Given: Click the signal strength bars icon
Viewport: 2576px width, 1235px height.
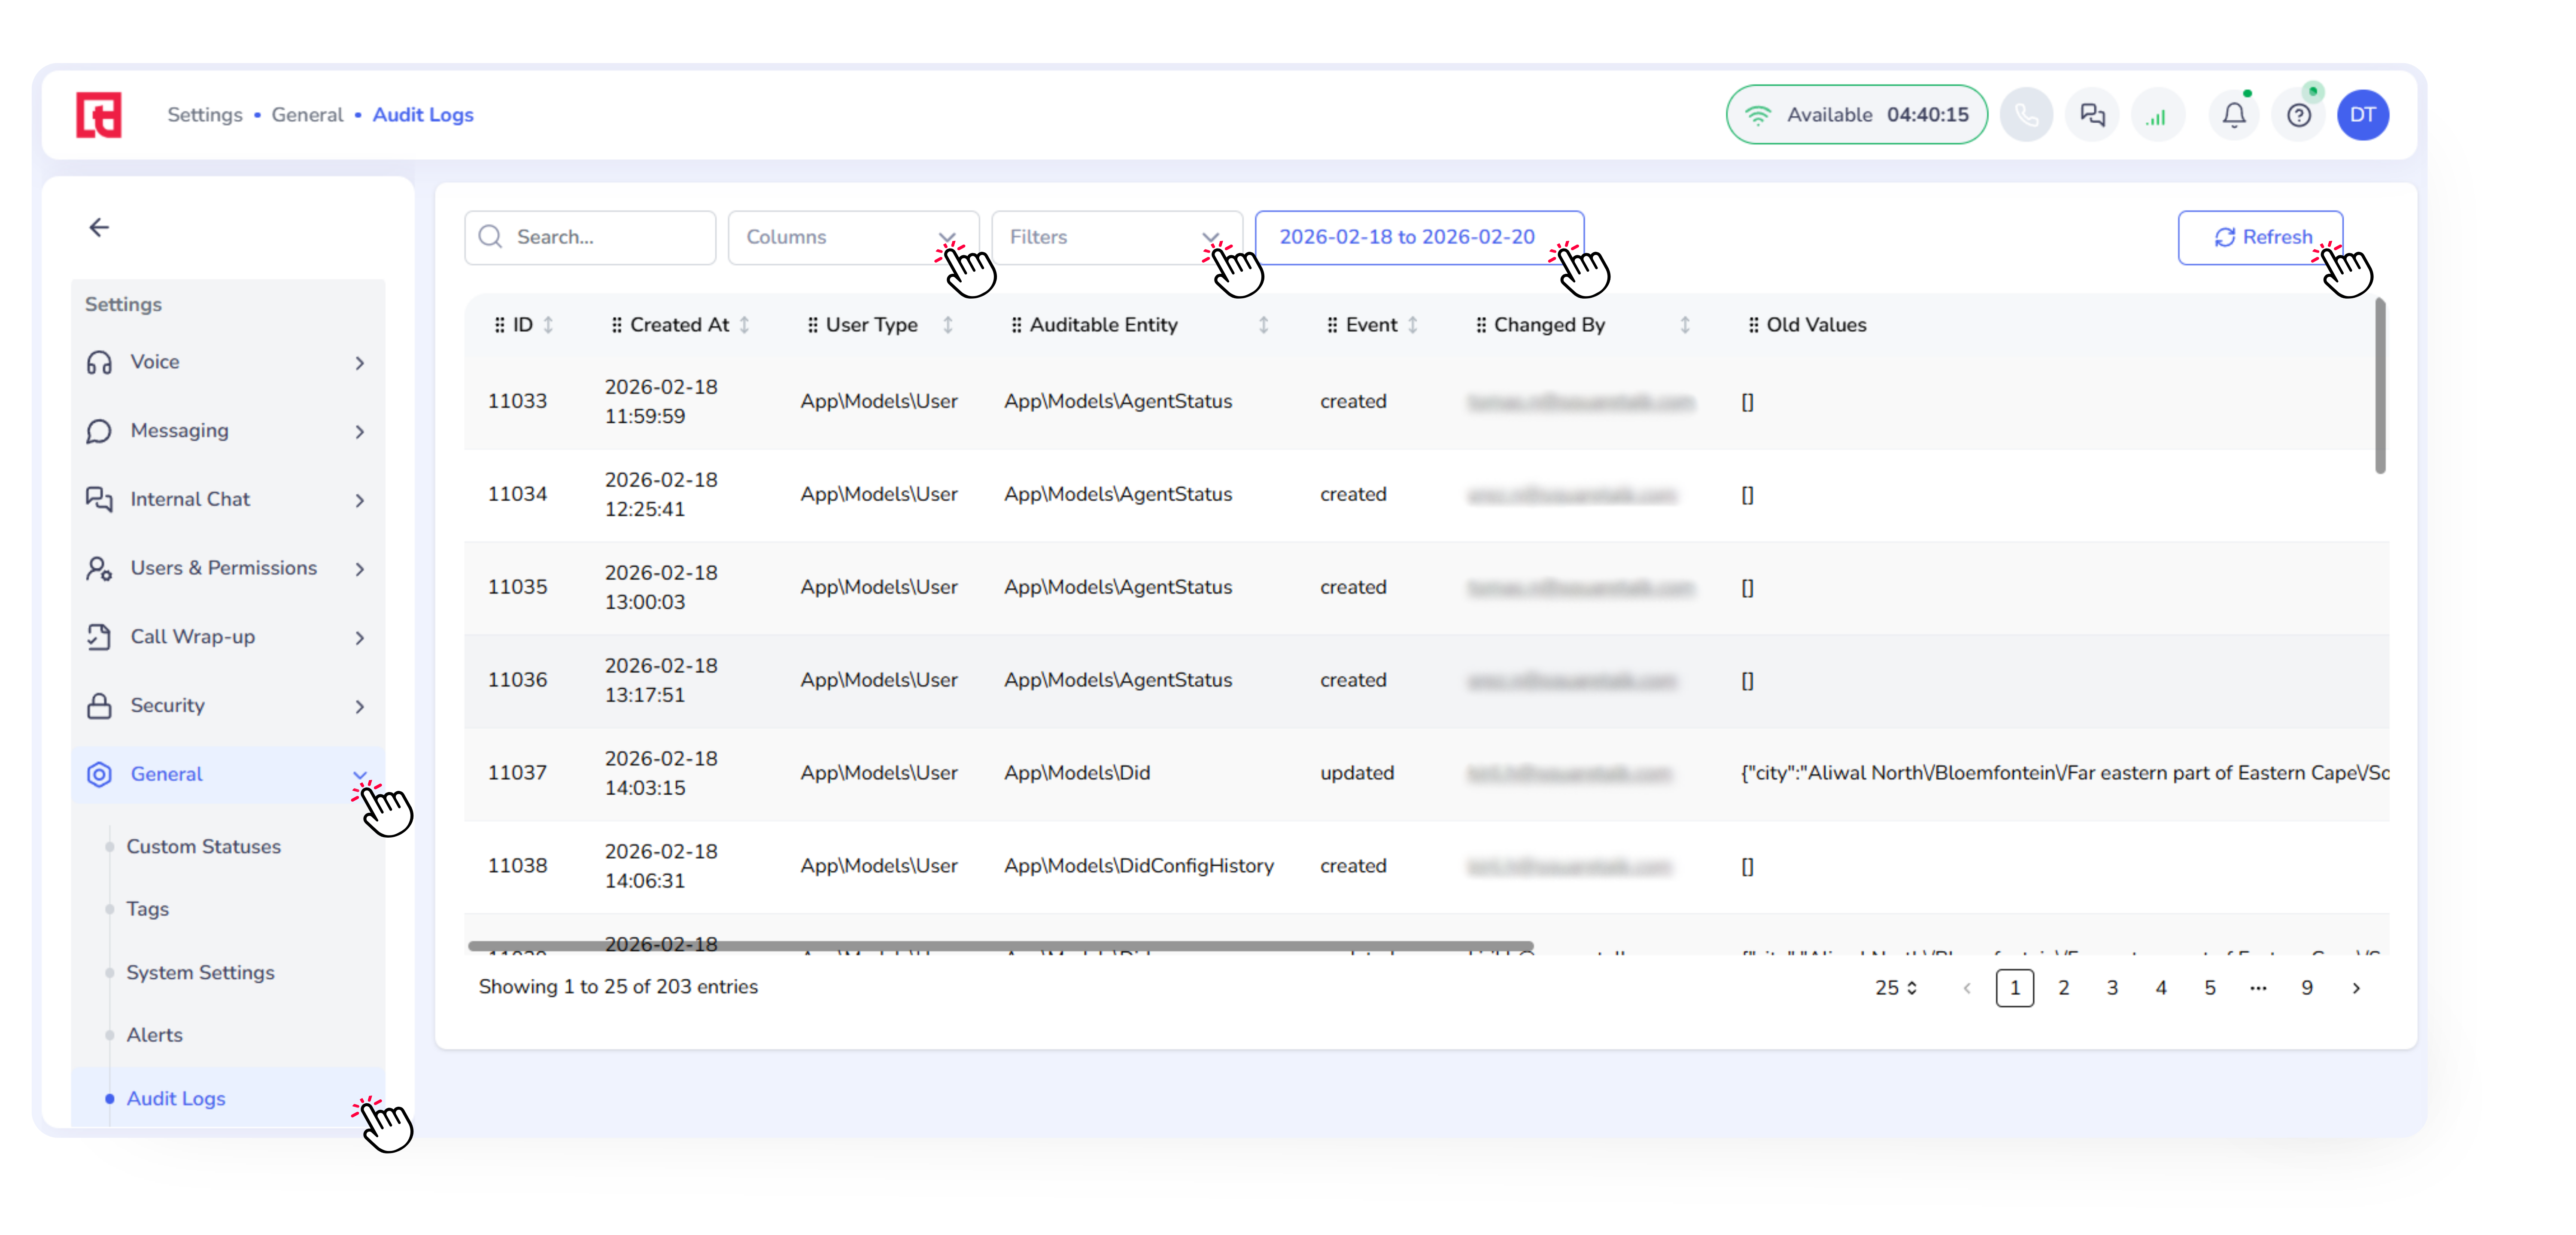Looking at the screenshot, I should pyautogui.click(x=2157, y=115).
